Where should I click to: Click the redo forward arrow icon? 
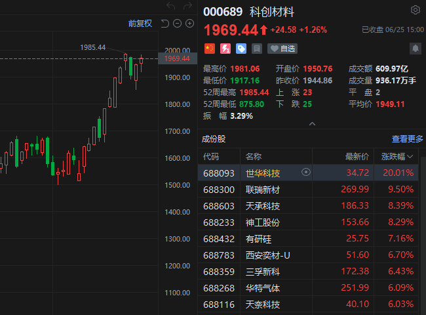[187, 5]
